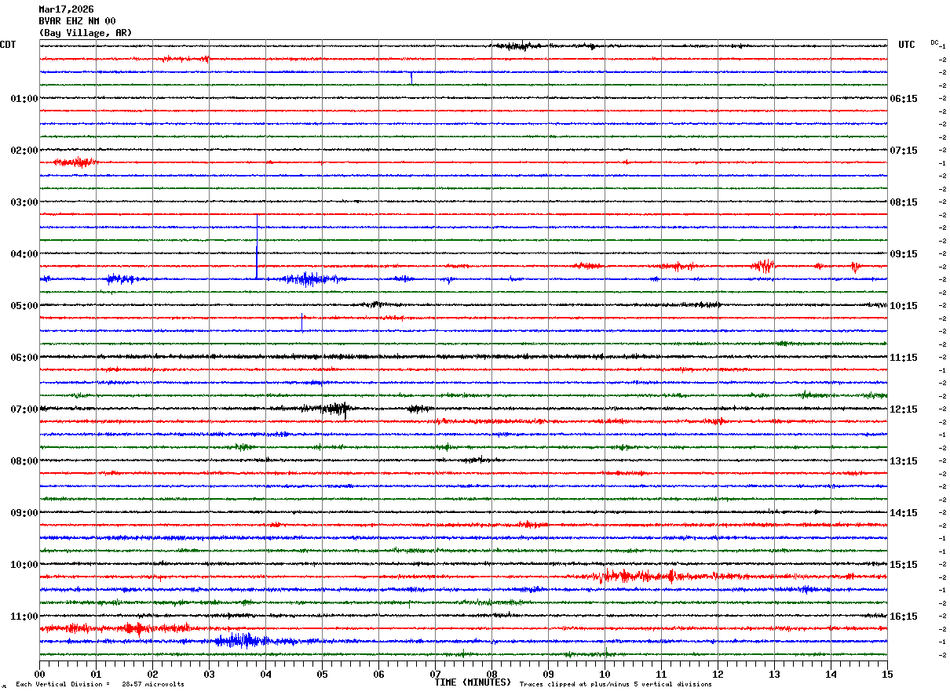Click the tall blue spike near 04:00

(x=257, y=246)
